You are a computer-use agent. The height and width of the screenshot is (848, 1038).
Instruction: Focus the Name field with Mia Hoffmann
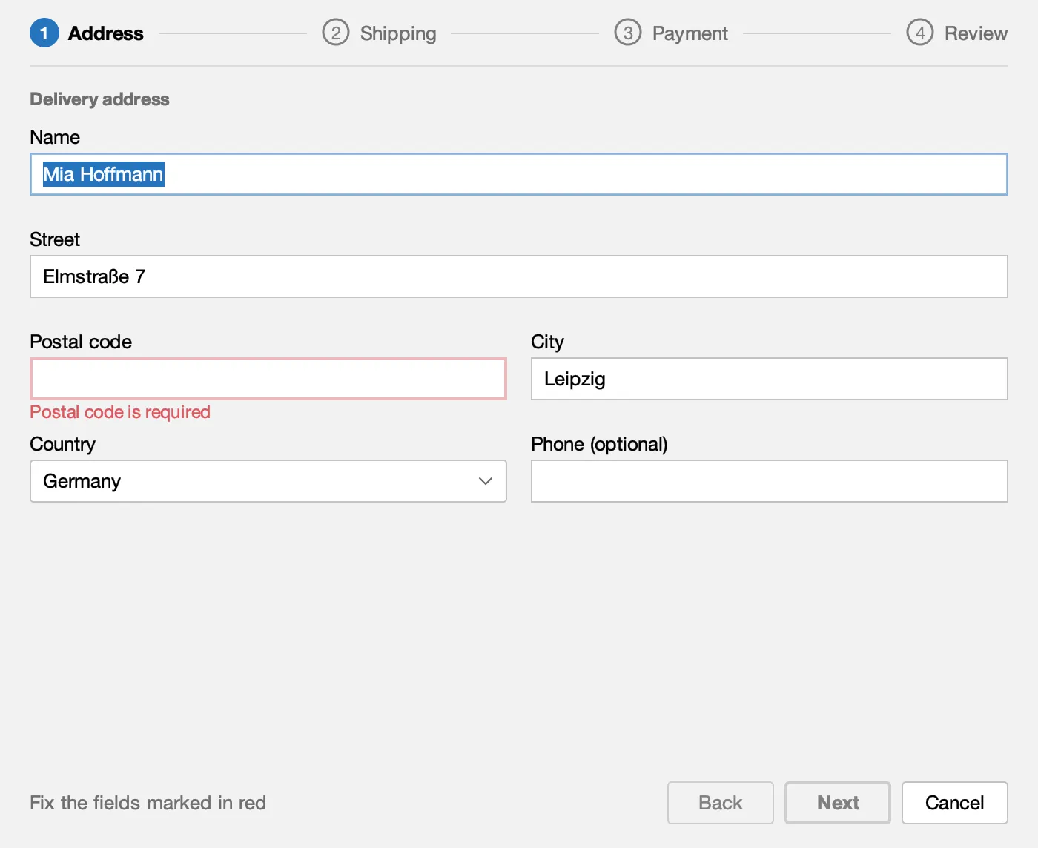point(519,174)
